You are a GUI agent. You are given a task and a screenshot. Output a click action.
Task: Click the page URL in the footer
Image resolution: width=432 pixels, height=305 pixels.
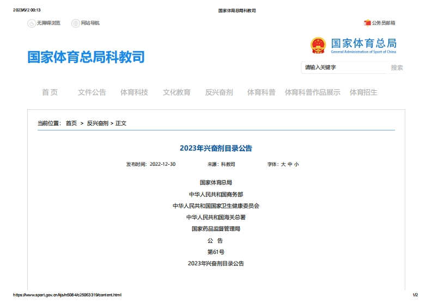tap(67, 295)
